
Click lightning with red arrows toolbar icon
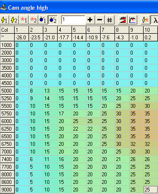tap(145, 20)
